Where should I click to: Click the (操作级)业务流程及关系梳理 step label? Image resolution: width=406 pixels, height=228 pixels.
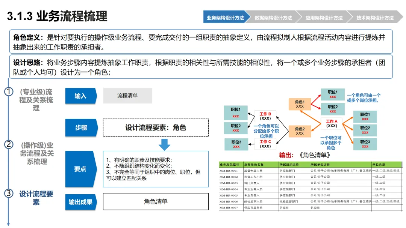pos(37,153)
